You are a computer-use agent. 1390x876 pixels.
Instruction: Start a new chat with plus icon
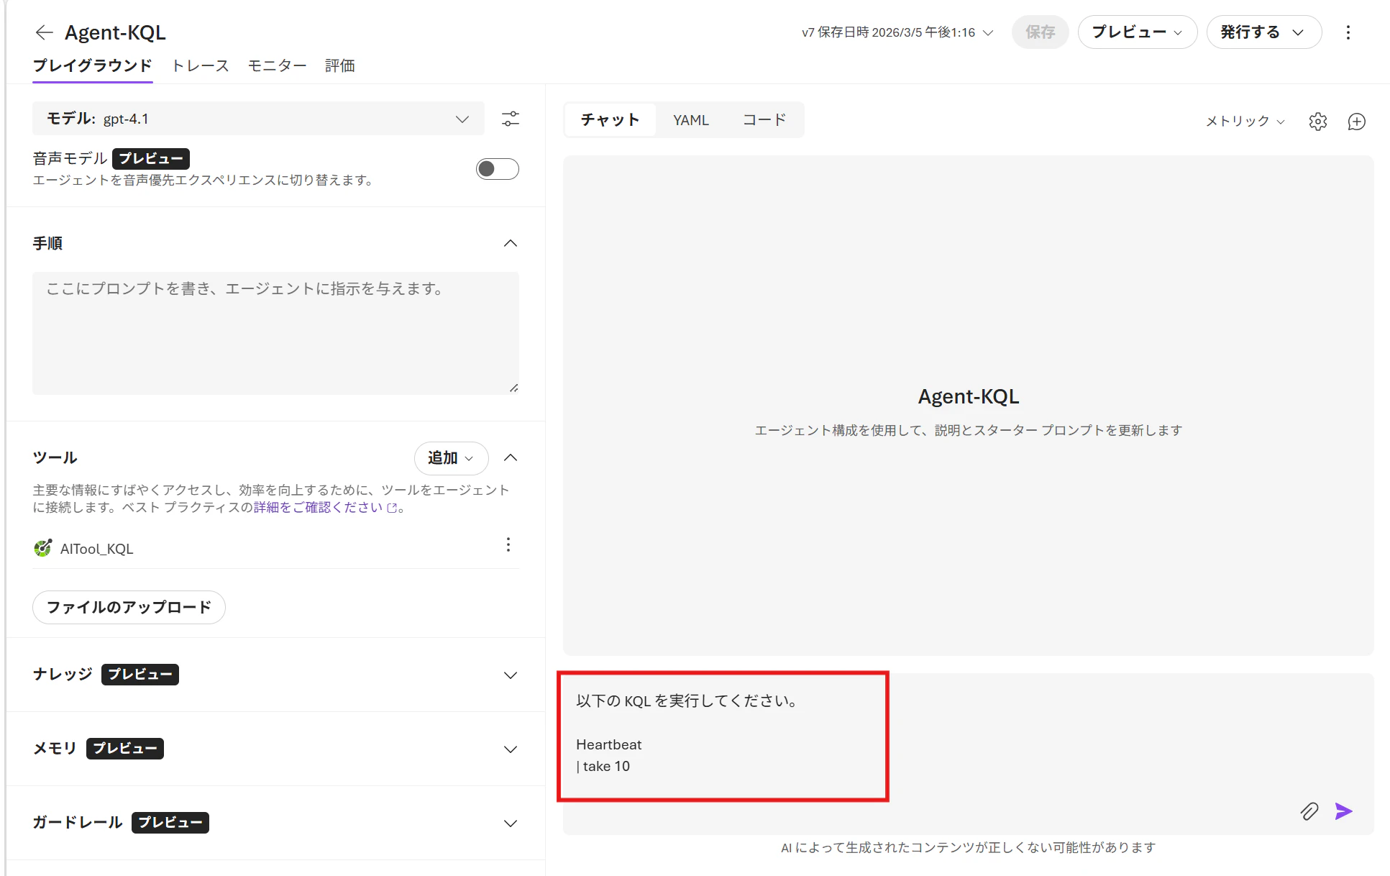click(x=1356, y=122)
